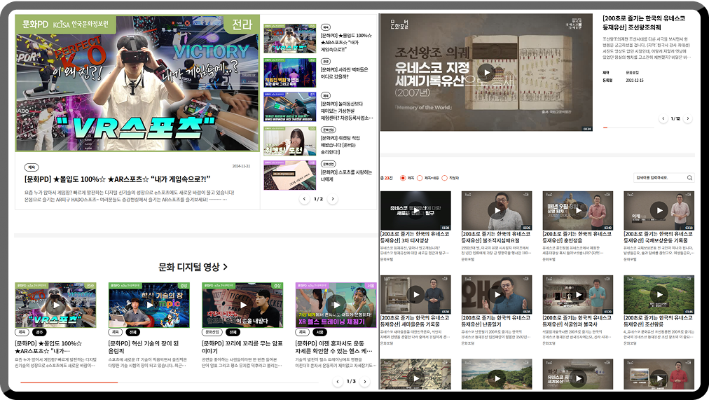Go to next slide of 1/12 carousel
Screen dimensions: 709x400
click(688, 118)
